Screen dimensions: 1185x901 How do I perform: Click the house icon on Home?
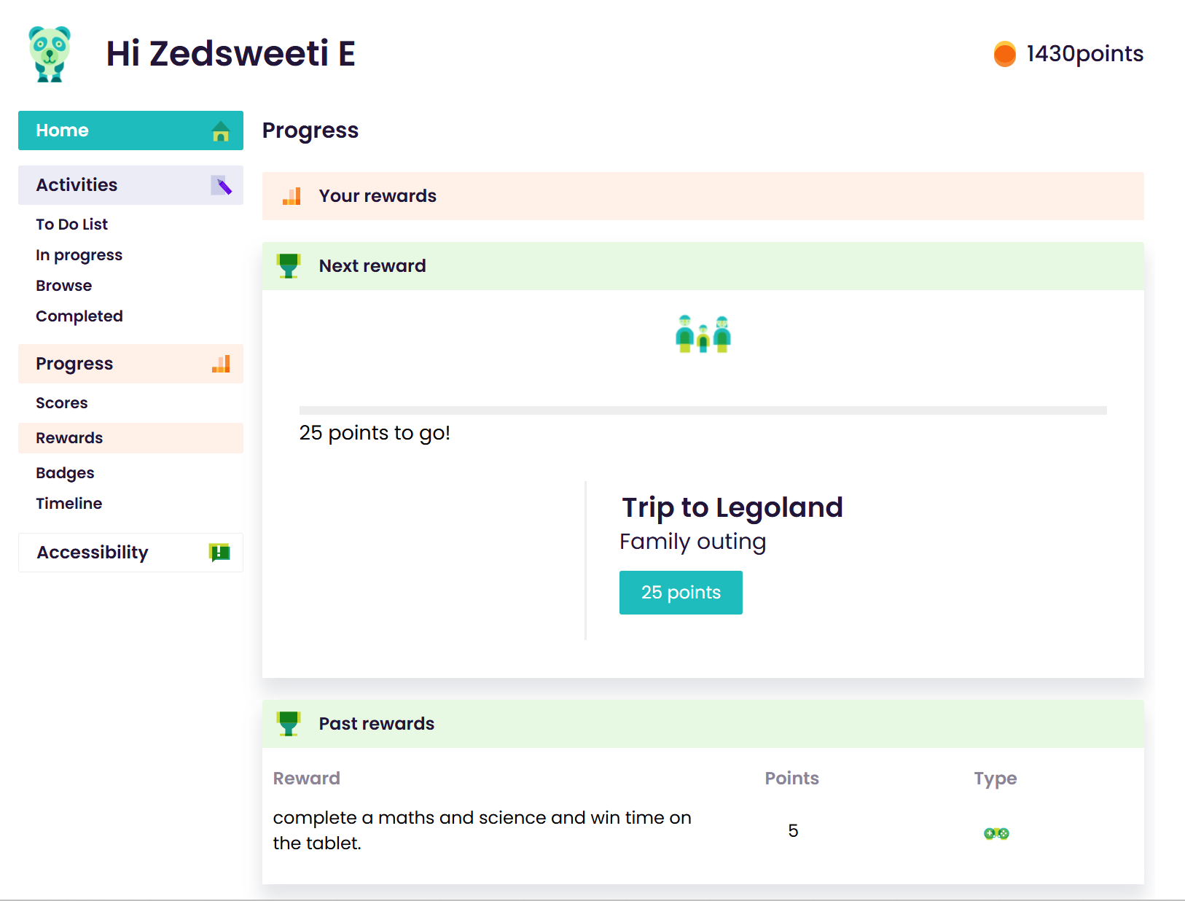221,131
